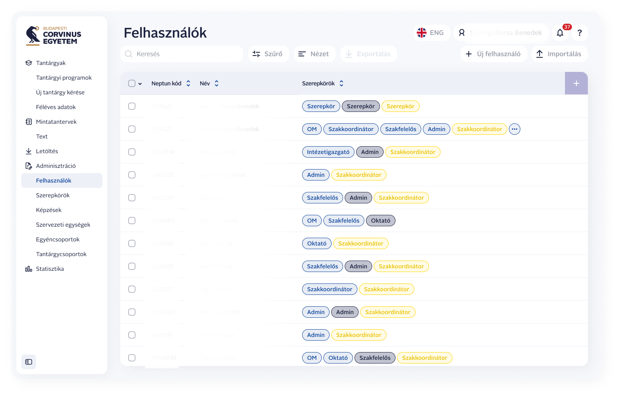Screen dimensions: 619x397
Task: Sort table by Neptun kód column
Action: pyautogui.click(x=188, y=83)
